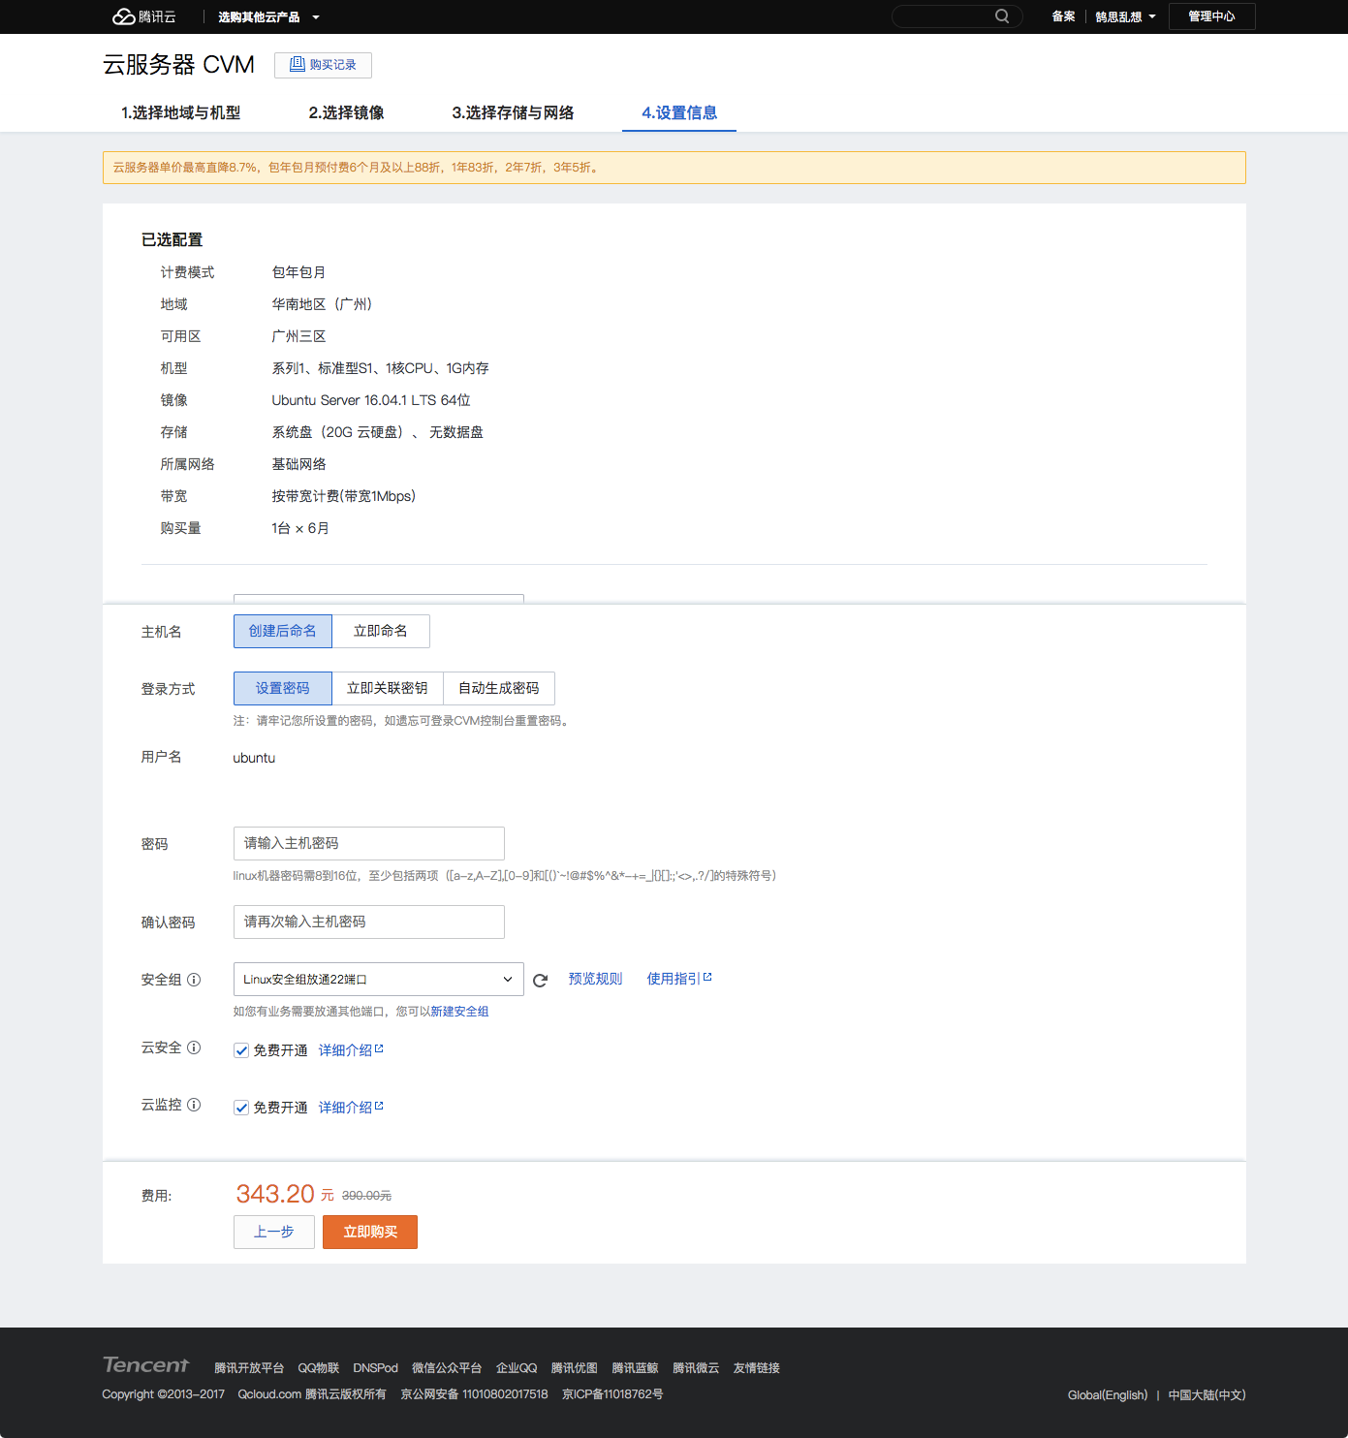Open 详细介绍 link for 云监控
This screenshot has width=1348, height=1438.
click(351, 1108)
